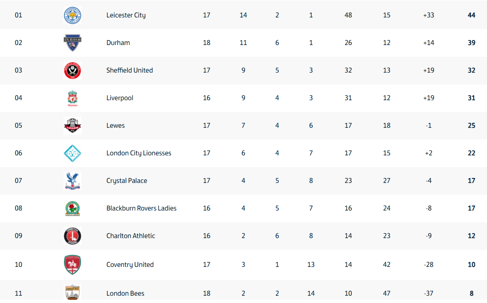Click the Blackburn Rovers Ladies crest
487x303 pixels.
pos(73,208)
